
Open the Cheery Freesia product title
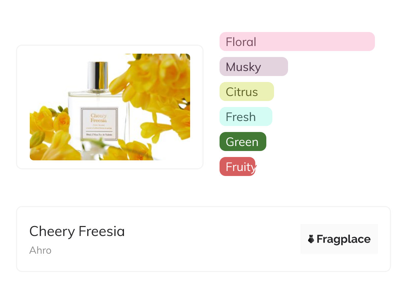point(77,231)
